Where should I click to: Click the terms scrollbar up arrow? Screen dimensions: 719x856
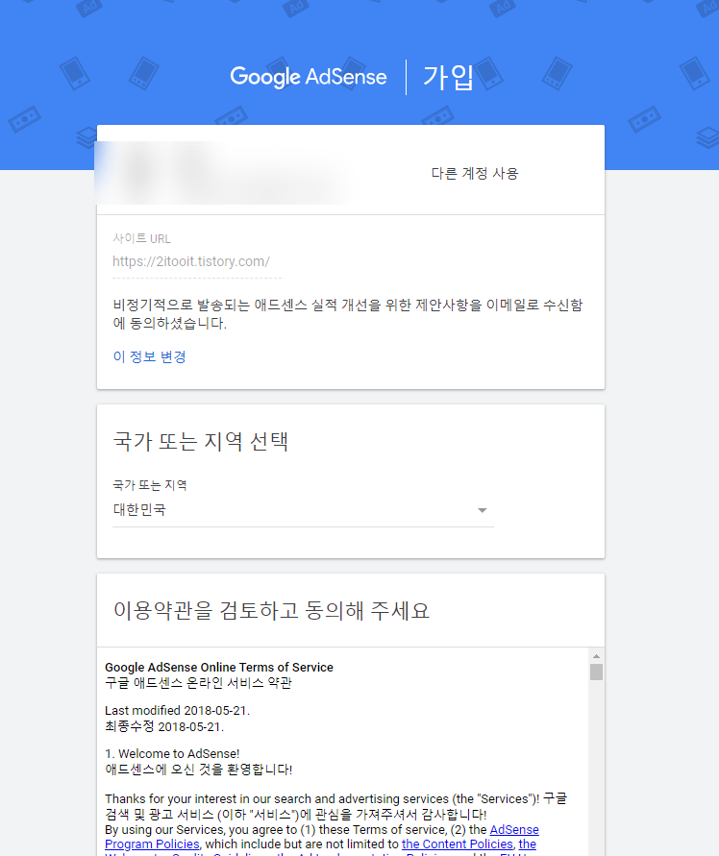pyautogui.click(x=596, y=656)
